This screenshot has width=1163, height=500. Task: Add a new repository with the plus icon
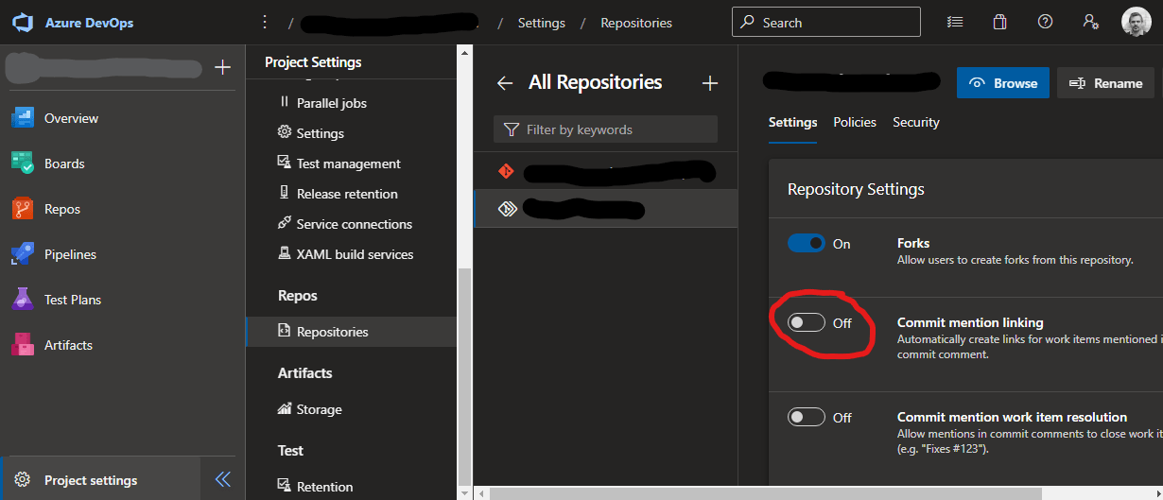(710, 83)
